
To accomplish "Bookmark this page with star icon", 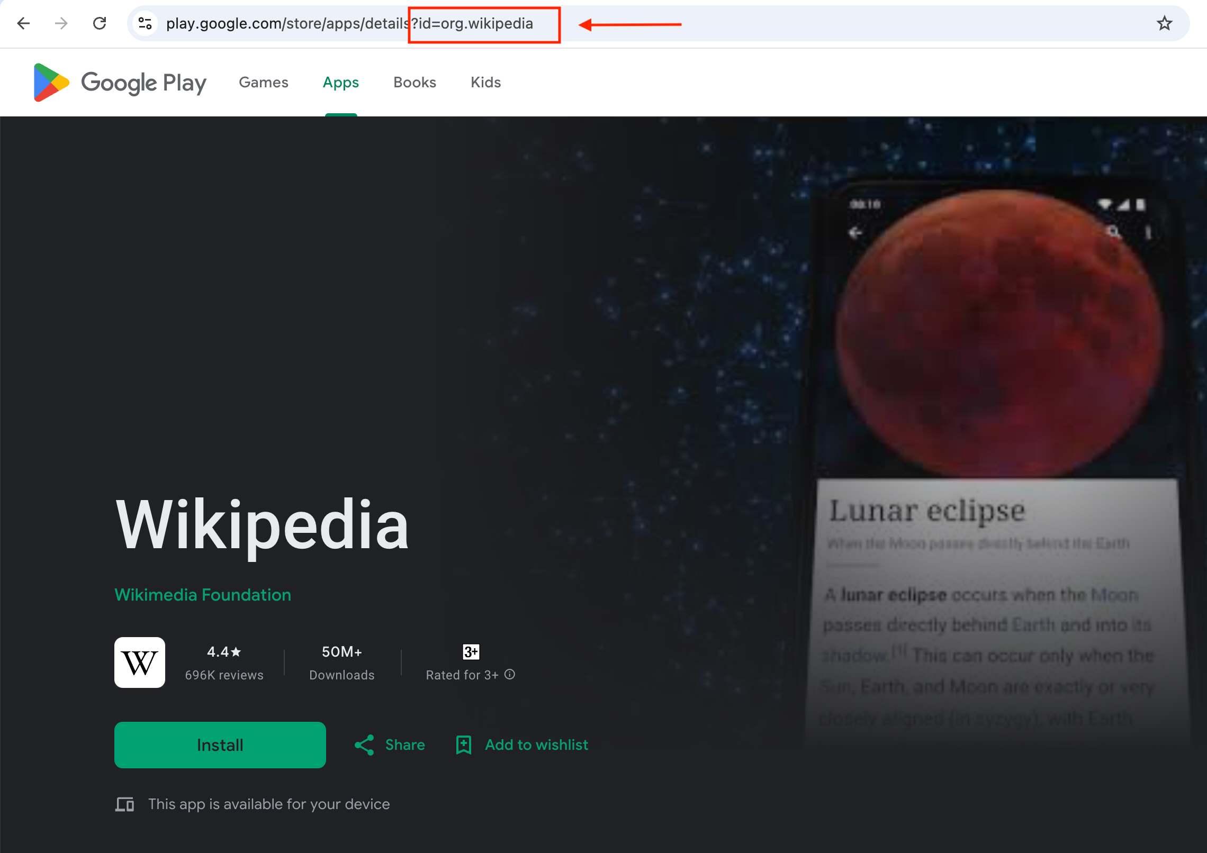I will pyautogui.click(x=1164, y=23).
